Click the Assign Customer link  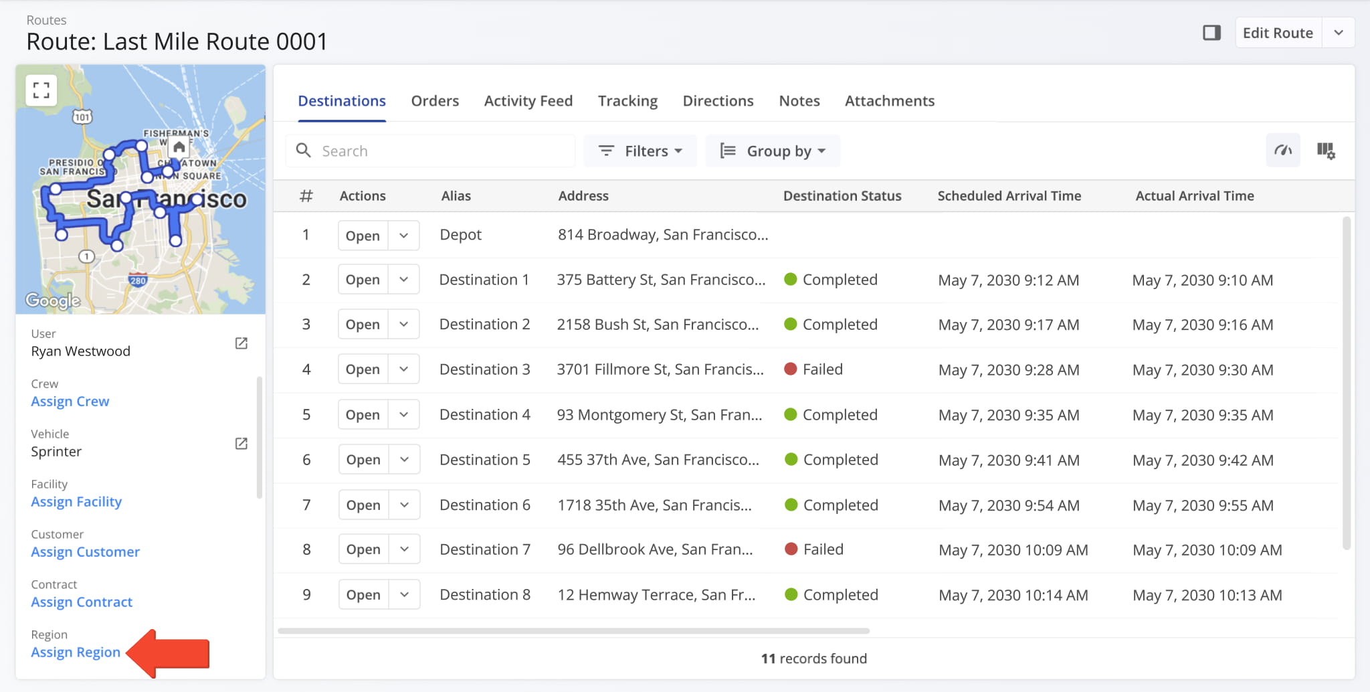tap(86, 552)
